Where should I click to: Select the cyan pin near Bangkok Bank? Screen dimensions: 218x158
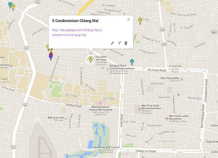point(132,62)
